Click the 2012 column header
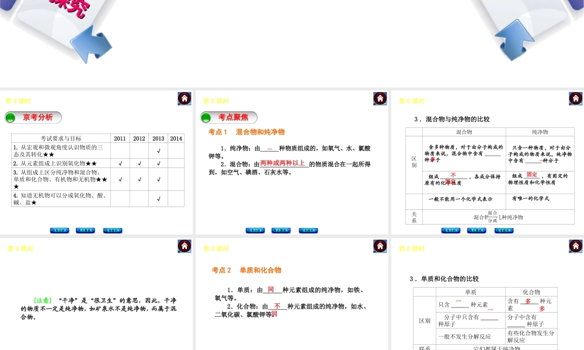The width and height of the screenshot is (584, 350). (140, 138)
